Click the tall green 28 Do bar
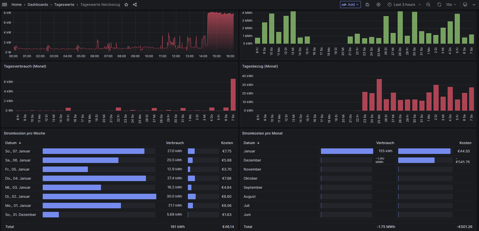Viewport: 479px width, 231px height. tap(400, 27)
